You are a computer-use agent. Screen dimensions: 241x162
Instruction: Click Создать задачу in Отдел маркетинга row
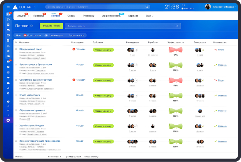pyautogui.click(x=103, y=96)
